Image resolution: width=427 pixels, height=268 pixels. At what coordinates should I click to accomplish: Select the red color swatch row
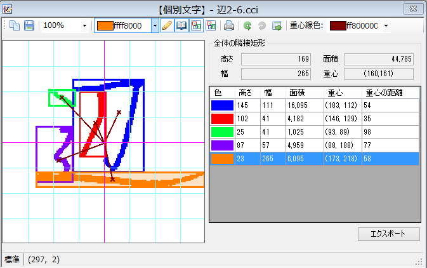point(222,119)
